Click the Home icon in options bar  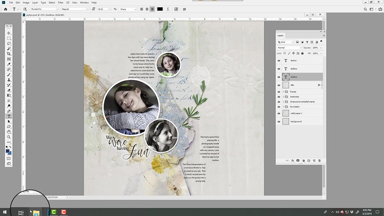[5, 9]
